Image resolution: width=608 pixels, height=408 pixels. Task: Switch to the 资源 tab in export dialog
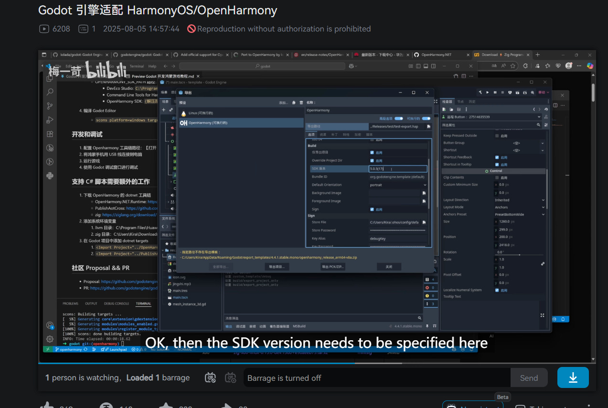coord(323,135)
